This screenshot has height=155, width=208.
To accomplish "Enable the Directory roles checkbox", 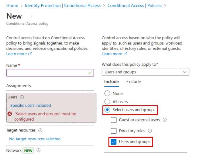I will point(114,131).
